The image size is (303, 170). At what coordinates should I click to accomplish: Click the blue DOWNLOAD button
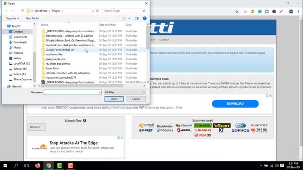pos(235,104)
